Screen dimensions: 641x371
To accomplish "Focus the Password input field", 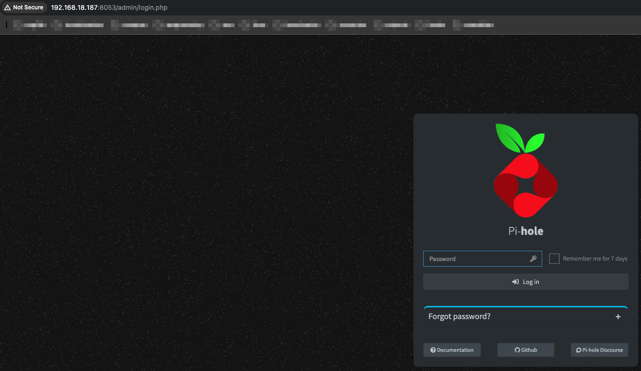I will click(482, 259).
